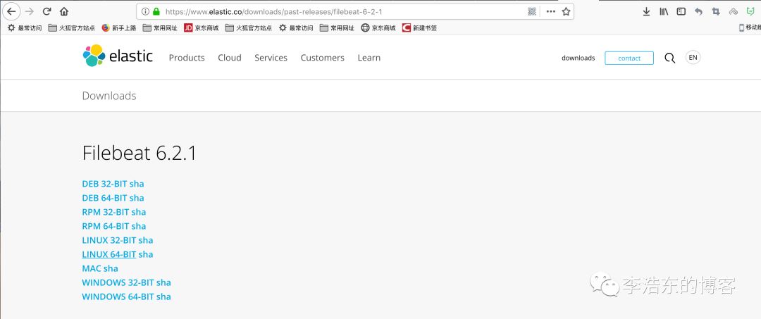Click the crop screenshot toolbar icon
761x319 pixels.
tap(716, 12)
